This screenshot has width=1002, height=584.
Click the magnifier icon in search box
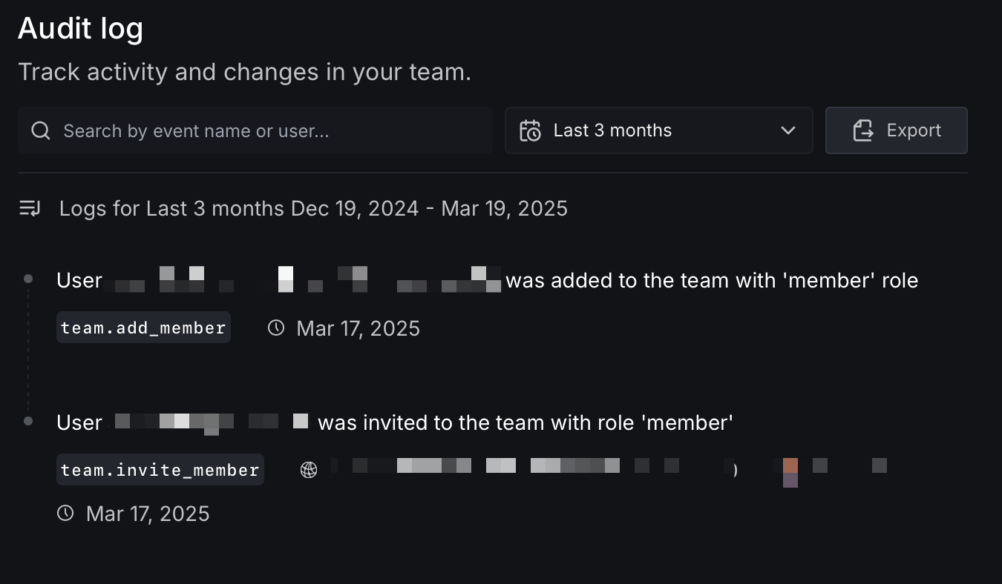point(41,131)
